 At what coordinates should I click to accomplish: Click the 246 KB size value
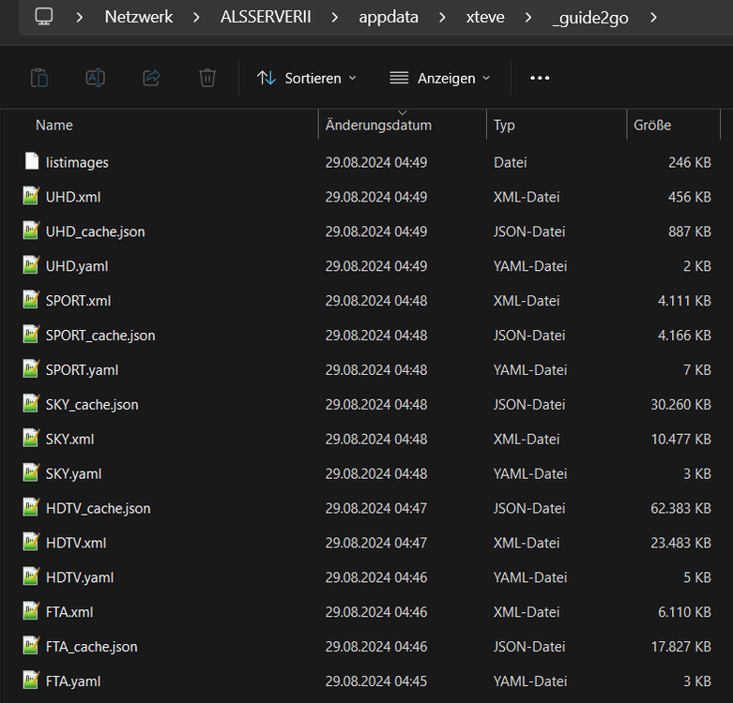click(x=690, y=162)
